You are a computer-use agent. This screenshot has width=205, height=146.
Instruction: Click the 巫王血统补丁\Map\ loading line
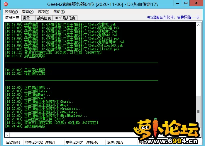tap(39, 105)
